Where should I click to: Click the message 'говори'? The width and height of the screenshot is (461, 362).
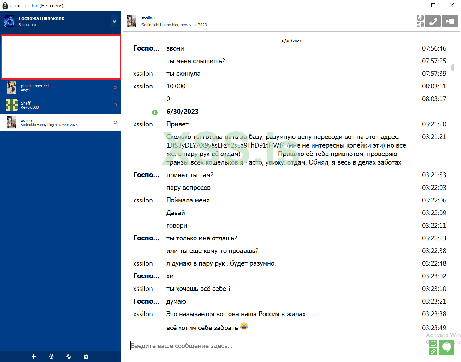(177, 226)
